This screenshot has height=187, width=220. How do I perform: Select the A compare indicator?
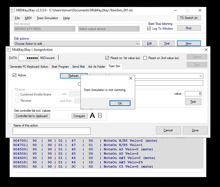tap(92, 115)
